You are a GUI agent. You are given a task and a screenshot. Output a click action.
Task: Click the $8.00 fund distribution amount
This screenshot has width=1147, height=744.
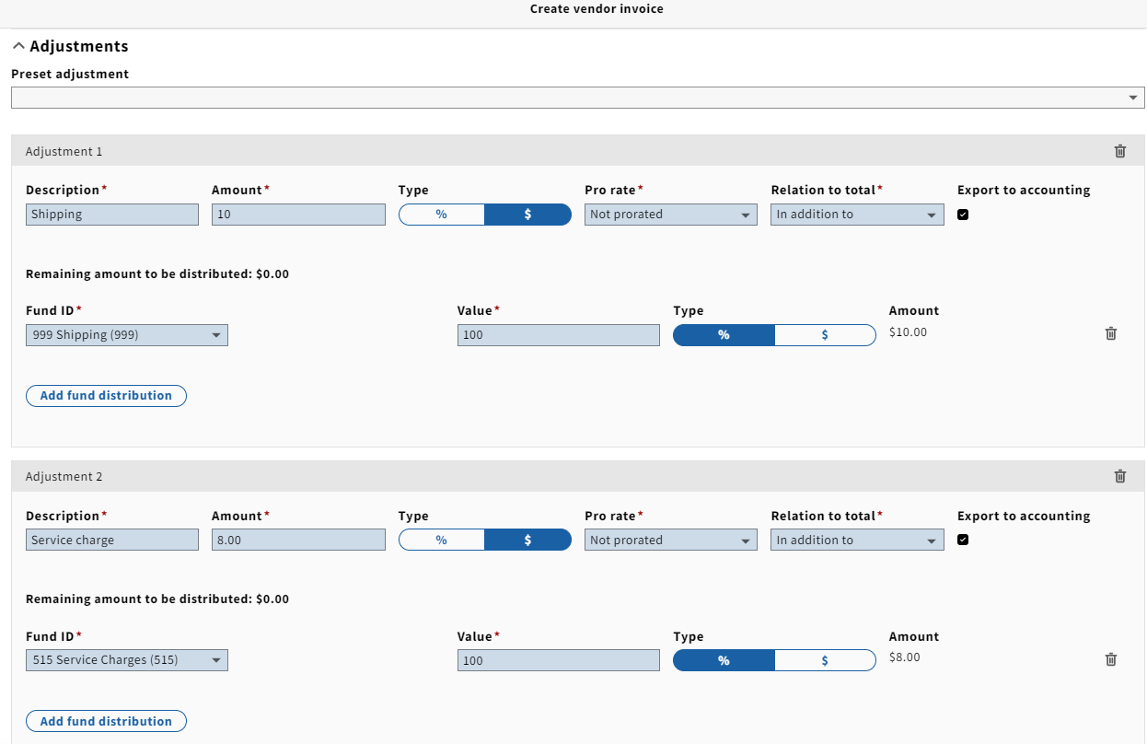tap(905, 657)
